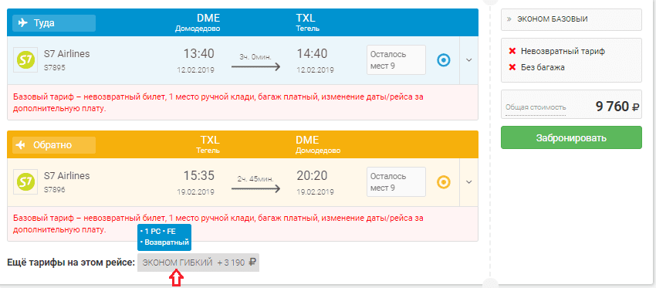Select the orange radio button for flight S7896
Image resolution: width=656 pixels, height=288 pixels.
[x=444, y=182]
